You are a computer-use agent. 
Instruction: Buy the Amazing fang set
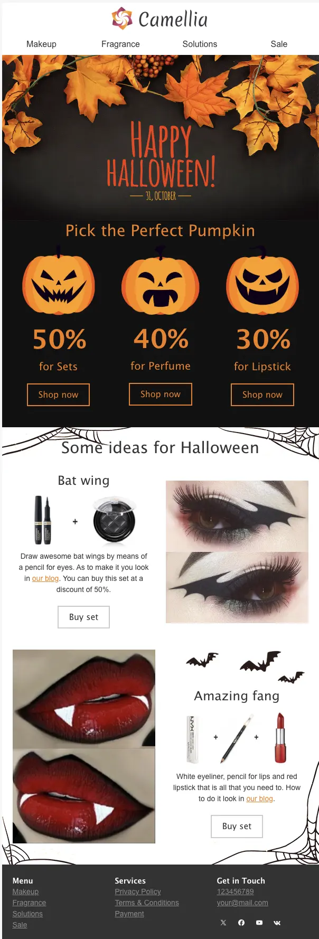pos(237,826)
